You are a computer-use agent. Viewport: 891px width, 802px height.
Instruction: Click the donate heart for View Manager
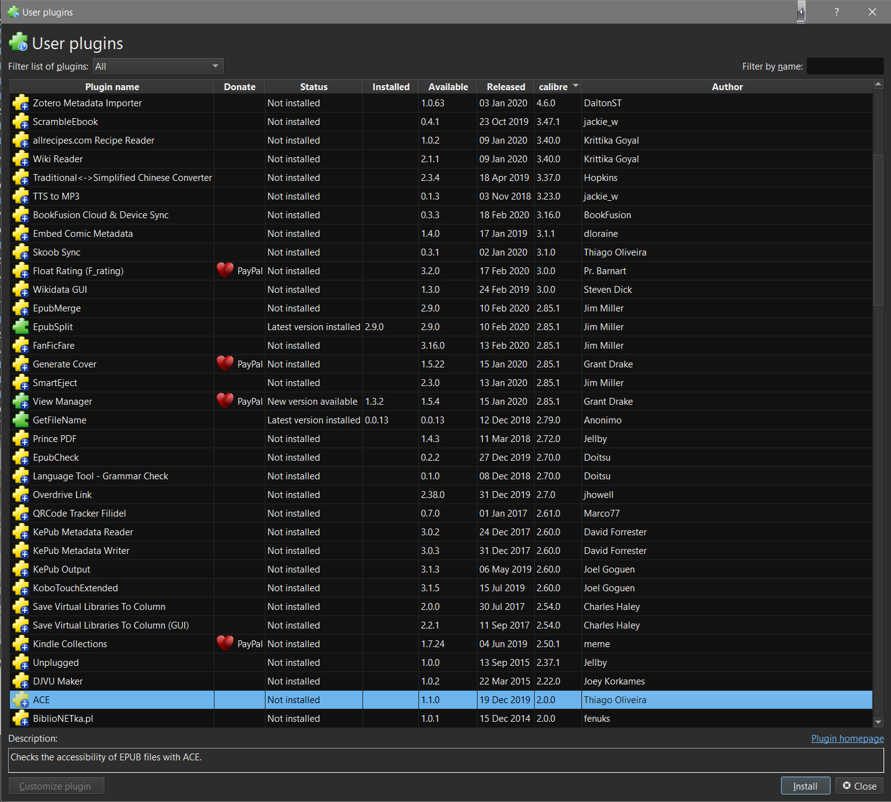pyautogui.click(x=225, y=401)
